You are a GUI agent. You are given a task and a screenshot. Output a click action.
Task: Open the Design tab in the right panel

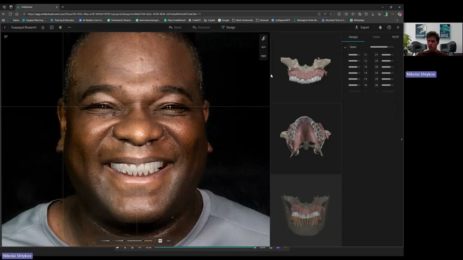(353, 37)
